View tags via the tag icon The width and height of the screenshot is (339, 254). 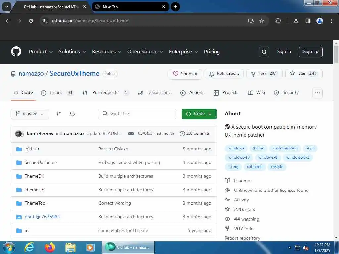pos(73,114)
